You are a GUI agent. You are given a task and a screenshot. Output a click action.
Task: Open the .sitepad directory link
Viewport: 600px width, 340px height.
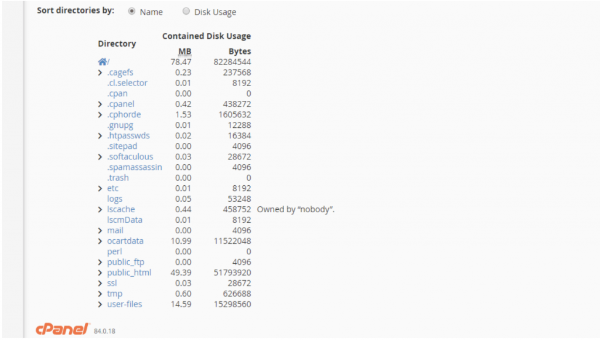(x=122, y=146)
